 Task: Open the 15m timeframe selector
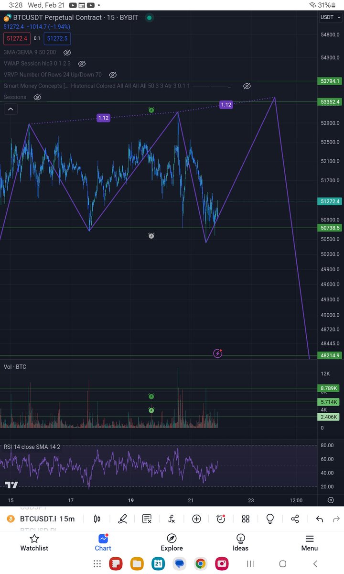pos(67,519)
